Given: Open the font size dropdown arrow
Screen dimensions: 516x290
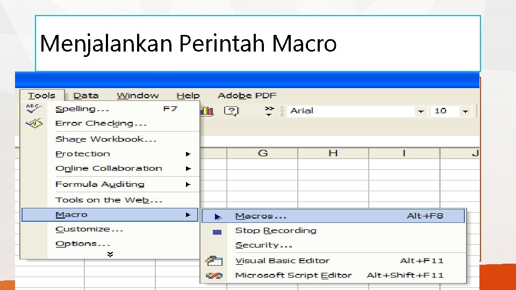Looking at the screenshot, I should [465, 112].
